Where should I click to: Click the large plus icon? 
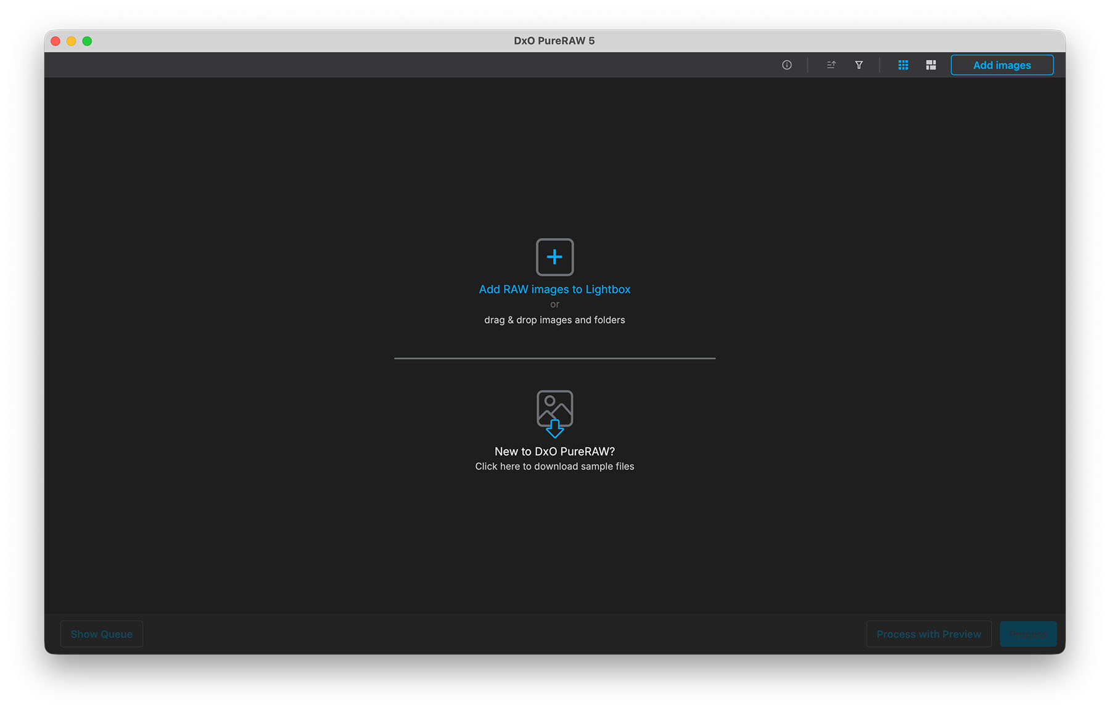click(554, 257)
